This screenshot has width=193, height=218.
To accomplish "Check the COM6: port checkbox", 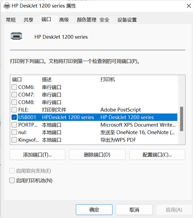I will pyautogui.click(x=14, y=87).
